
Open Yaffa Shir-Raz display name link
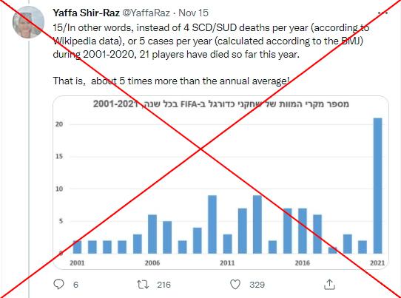click(x=86, y=13)
